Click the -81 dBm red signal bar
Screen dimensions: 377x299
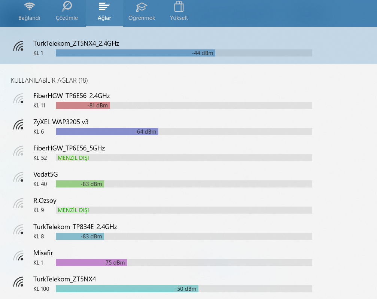[x=83, y=105]
